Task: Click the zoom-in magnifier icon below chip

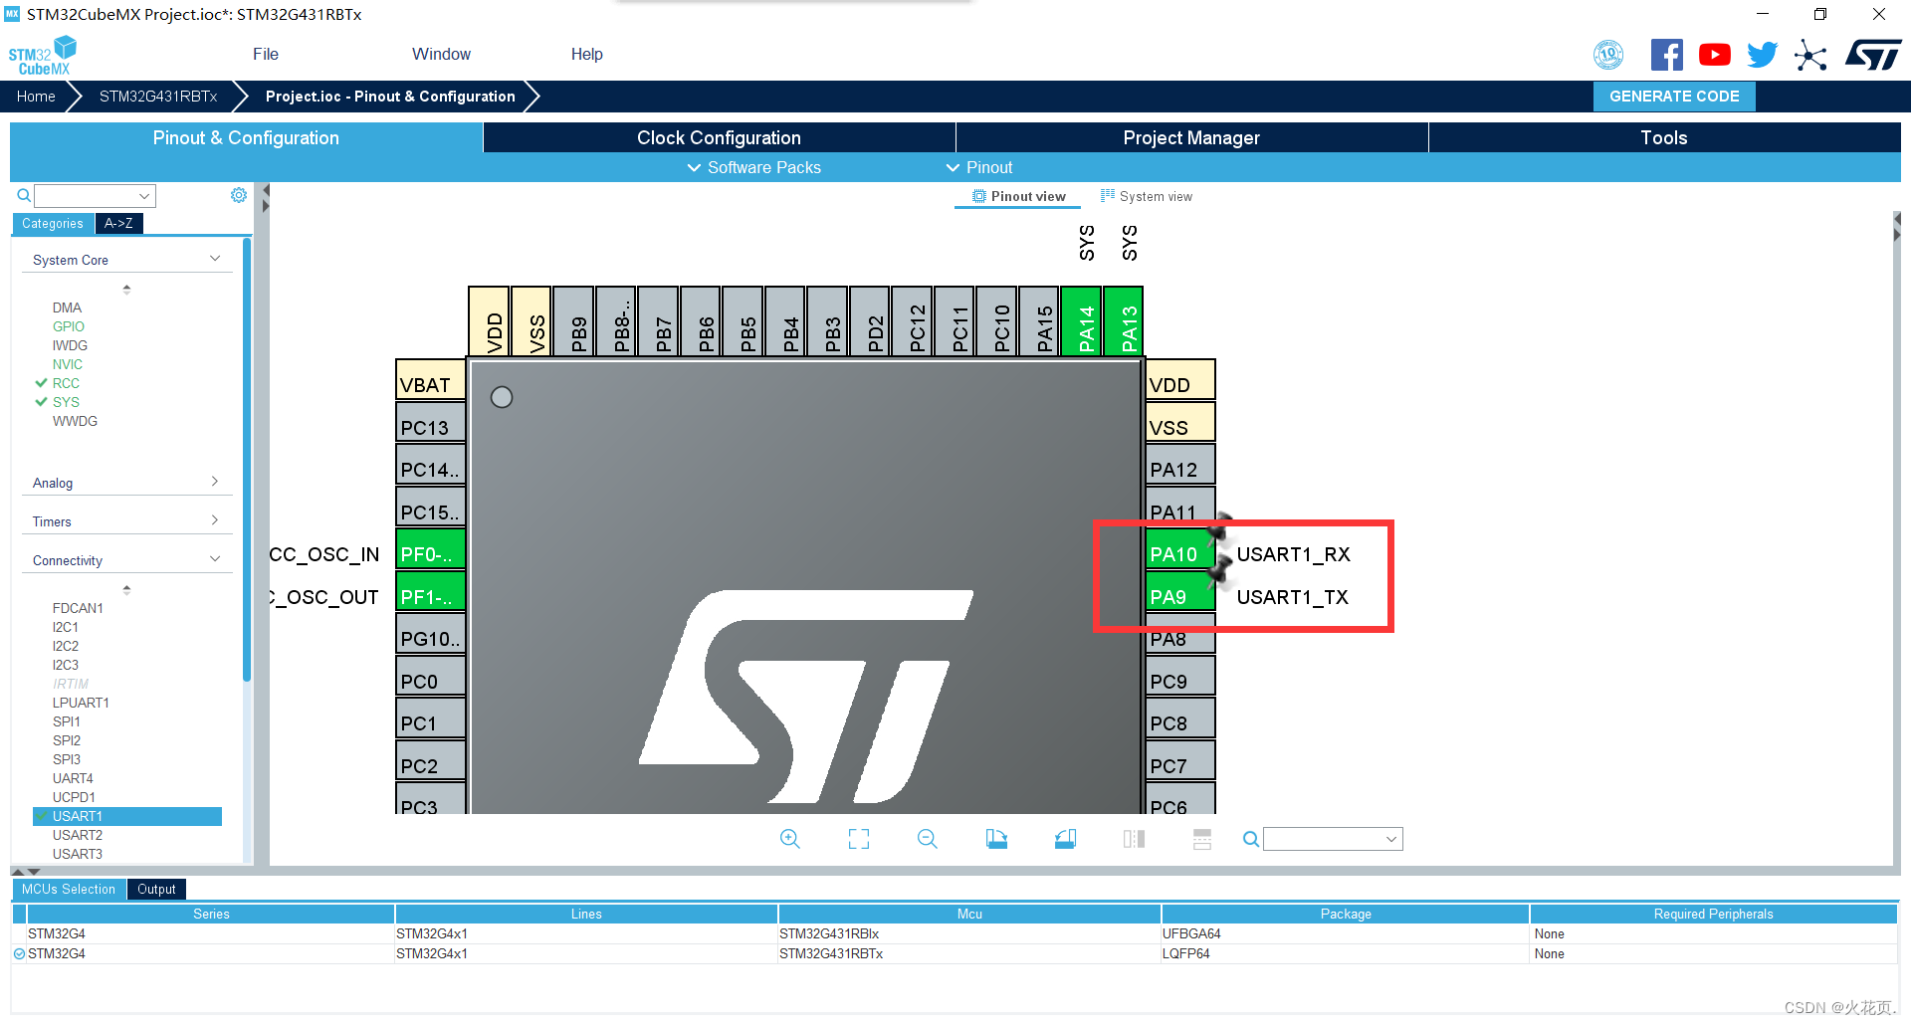Action: tap(789, 839)
